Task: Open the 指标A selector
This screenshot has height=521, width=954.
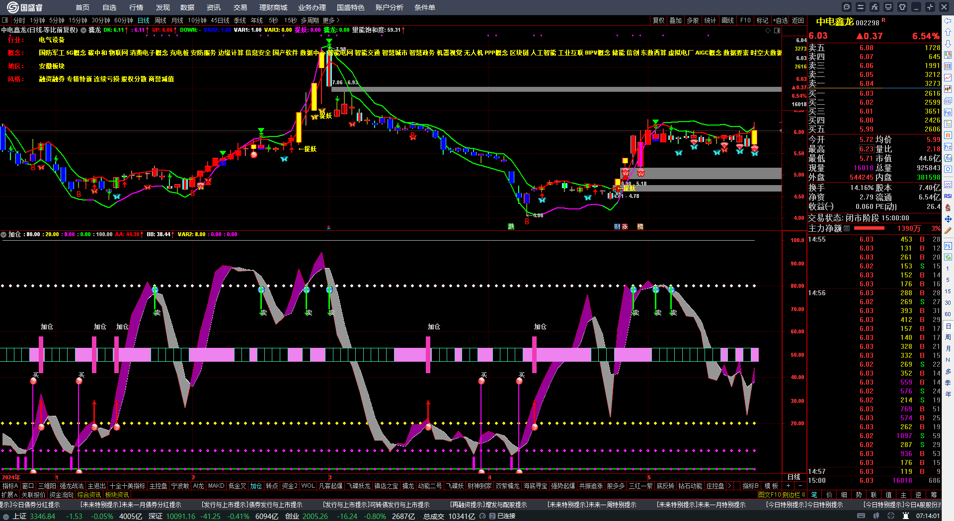Action: tap(10, 486)
